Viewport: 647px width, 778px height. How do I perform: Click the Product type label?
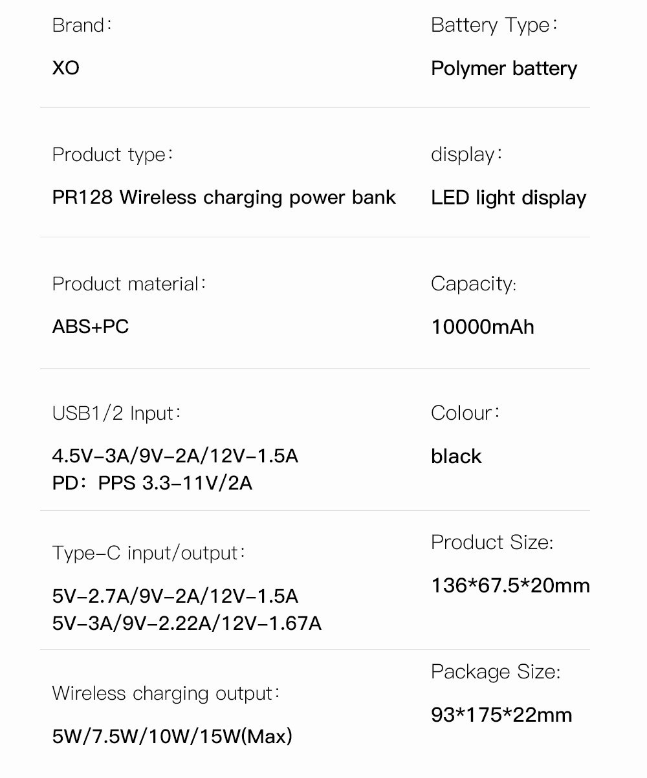point(113,155)
